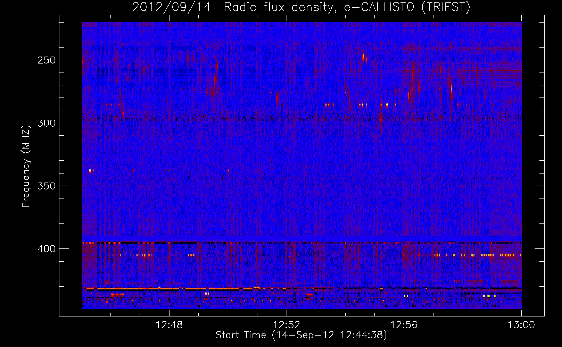Click the 12:52 time tick label
This screenshot has width=562, height=347.
[287, 325]
